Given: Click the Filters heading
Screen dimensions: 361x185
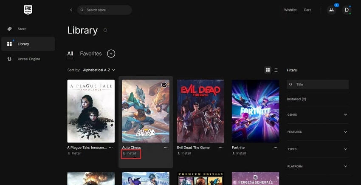Looking at the screenshot, I should click(292, 70).
